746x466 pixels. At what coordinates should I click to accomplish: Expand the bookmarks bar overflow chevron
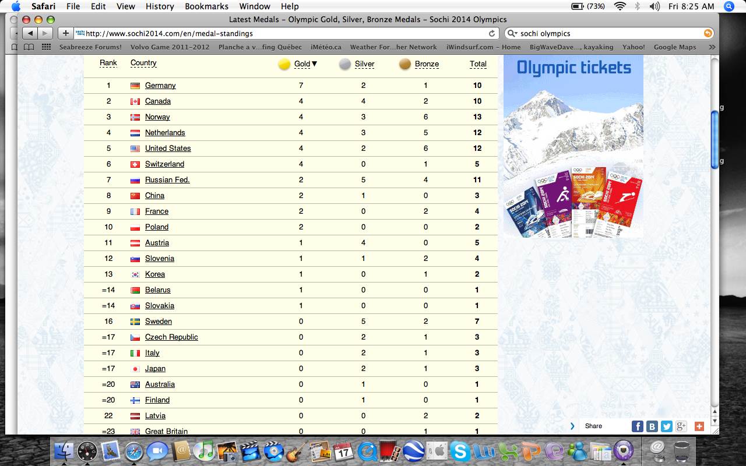point(712,47)
